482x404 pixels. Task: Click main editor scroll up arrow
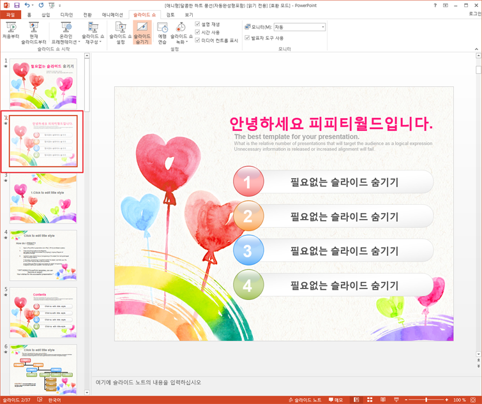(478, 56)
